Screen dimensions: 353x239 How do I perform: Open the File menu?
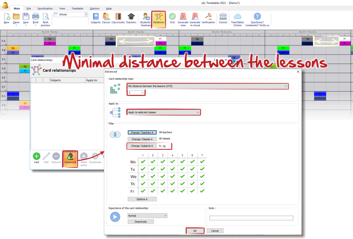28,9
